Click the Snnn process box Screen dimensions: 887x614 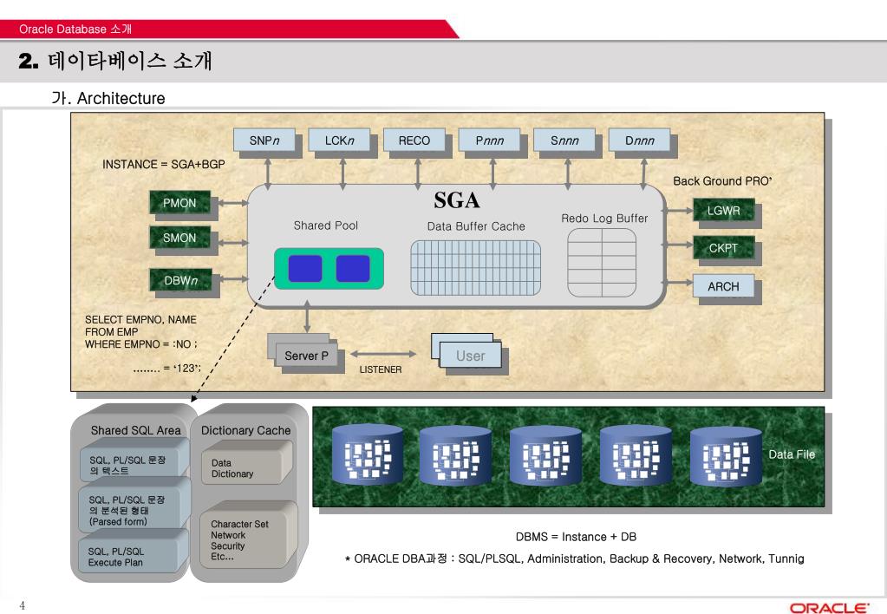564,140
